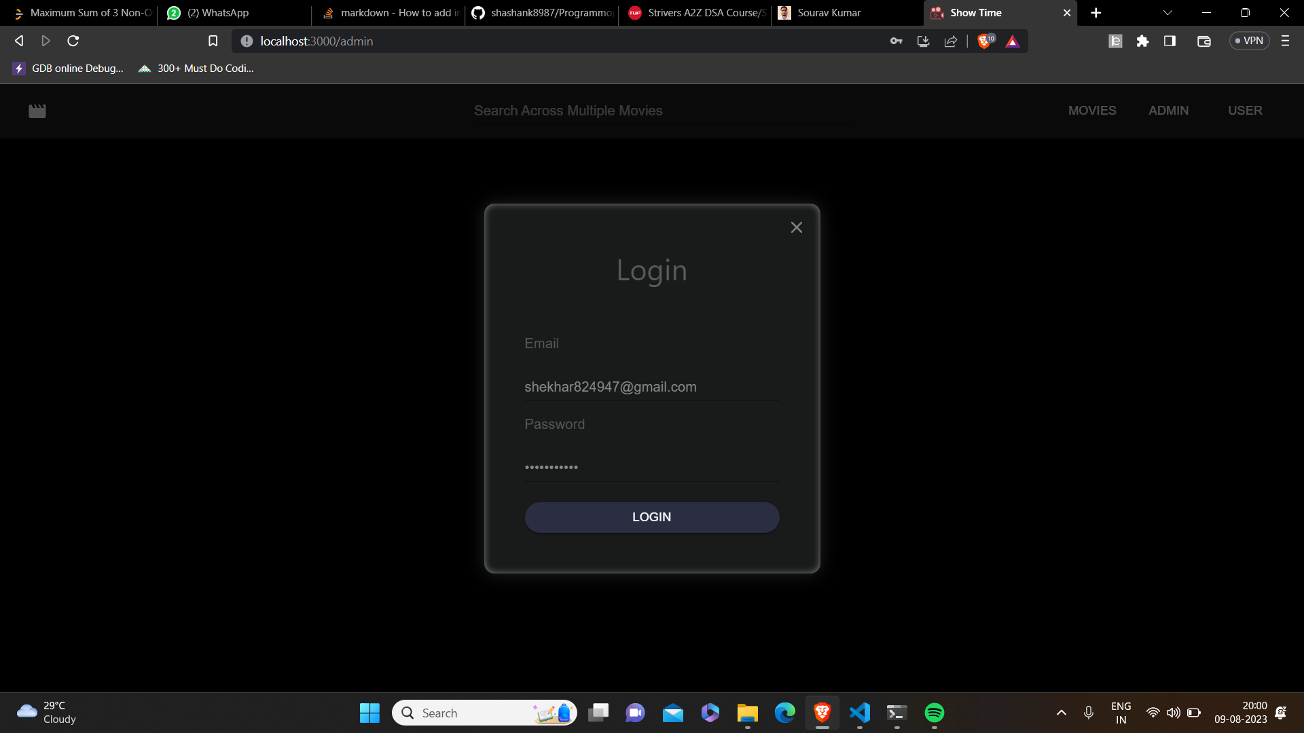Open the USER nav tab
Image resolution: width=1304 pixels, height=733 pixels.
point(1244,111)
